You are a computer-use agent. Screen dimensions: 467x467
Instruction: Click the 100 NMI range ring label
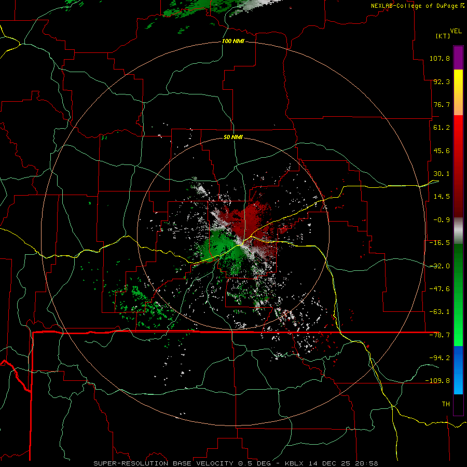(233, 41)
